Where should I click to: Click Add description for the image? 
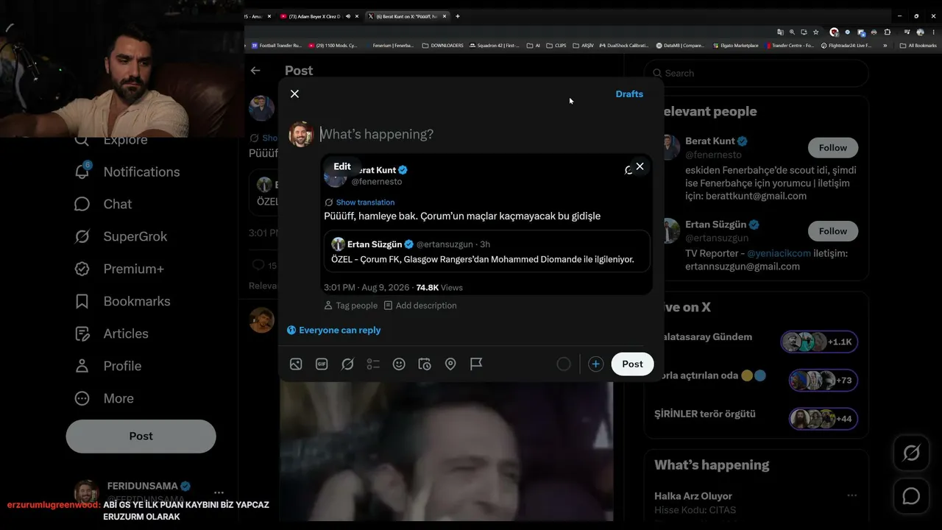coord(419,305)
